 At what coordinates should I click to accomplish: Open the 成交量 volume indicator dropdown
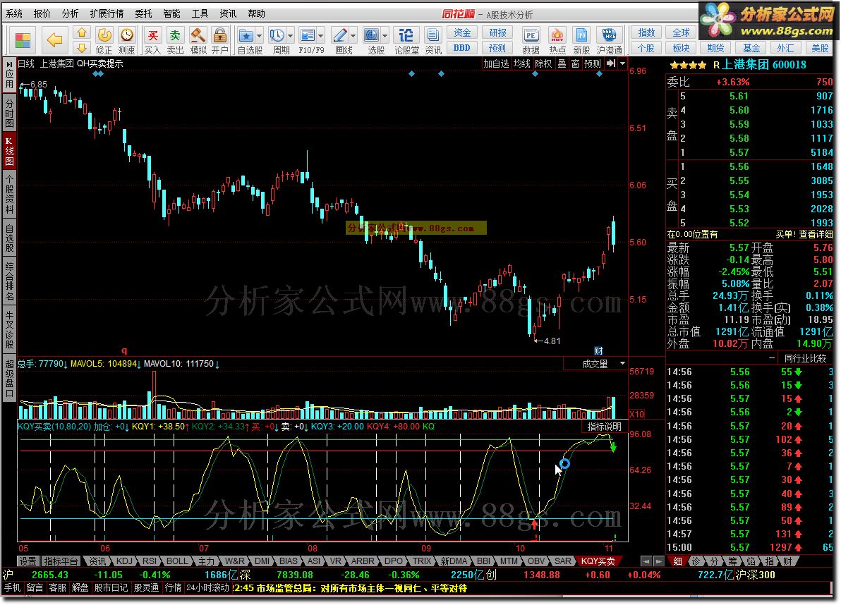(622, 363)
